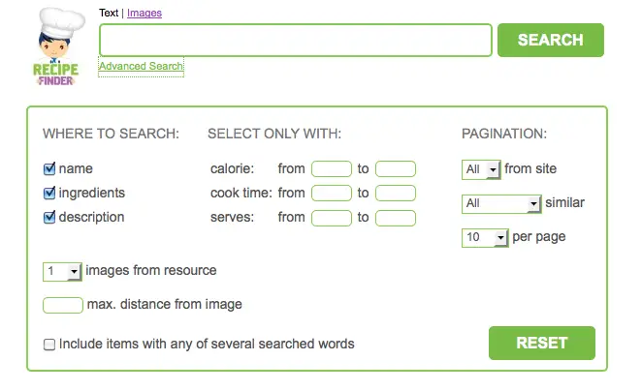Select the Text search tab
Screen dimensions: 642x391
click(109, 14)
